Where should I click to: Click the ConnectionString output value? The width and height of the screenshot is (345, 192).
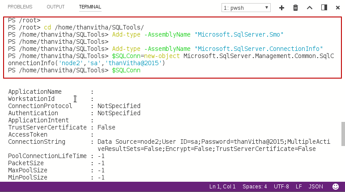click(213, 142)
